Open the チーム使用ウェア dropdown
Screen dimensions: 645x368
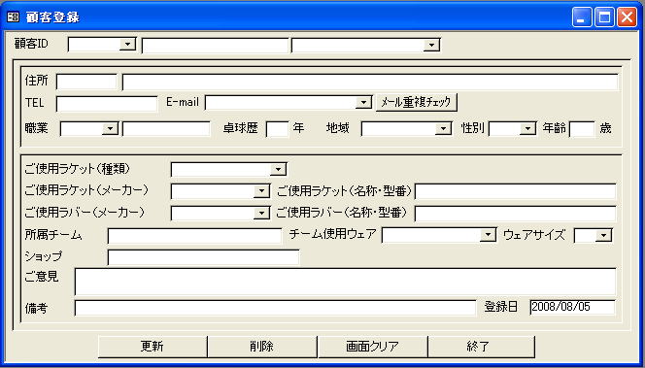(488, 235)
